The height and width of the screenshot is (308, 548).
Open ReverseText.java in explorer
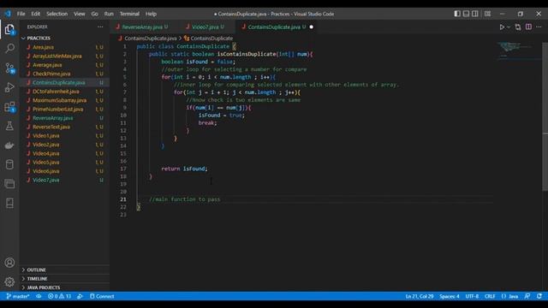(x=51, y=127)
